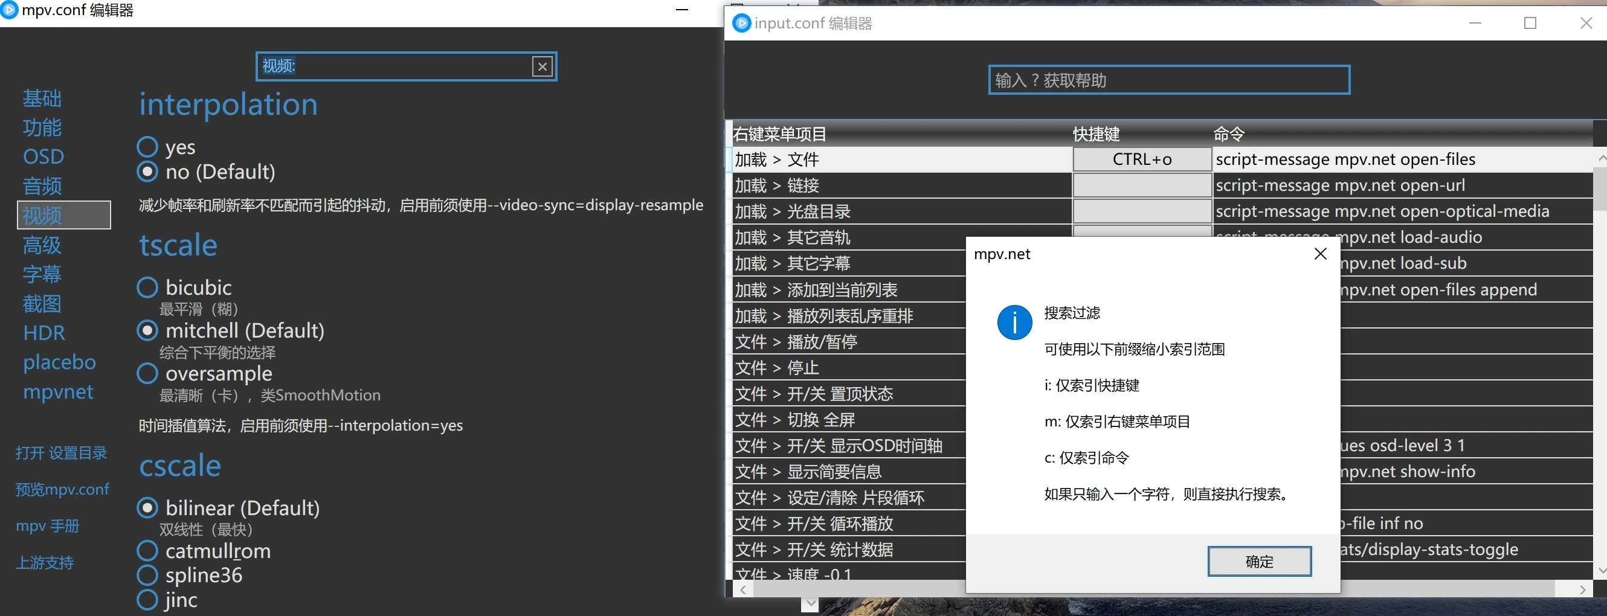Click the 输入 ? 获取帮助 search field
The height and width of the screenshot is (616, 1607).
(x=1168, y=80)
